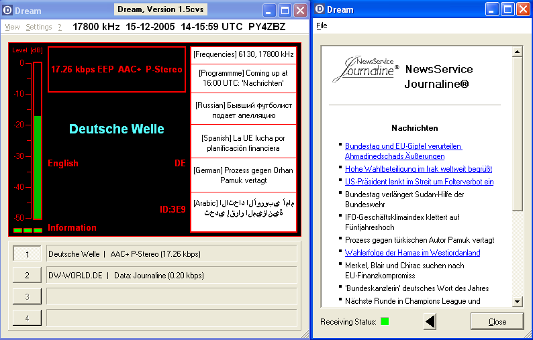533x340 pixels.
Task: Maximize the Journaline Dream window
Action: coord(507,9)
